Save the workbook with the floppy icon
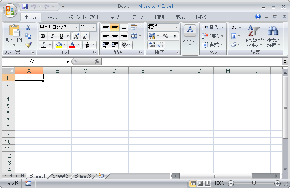The image size is (290, 188). coord(25,7)
